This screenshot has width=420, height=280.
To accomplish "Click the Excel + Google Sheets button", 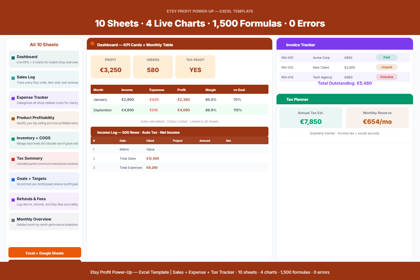I will click(44, 252).
